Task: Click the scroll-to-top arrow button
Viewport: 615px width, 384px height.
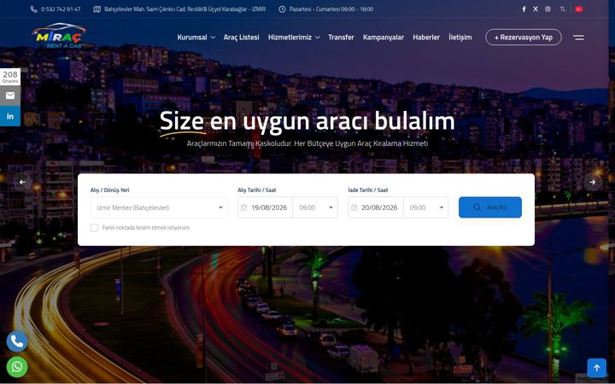Action: coord(596,368)
